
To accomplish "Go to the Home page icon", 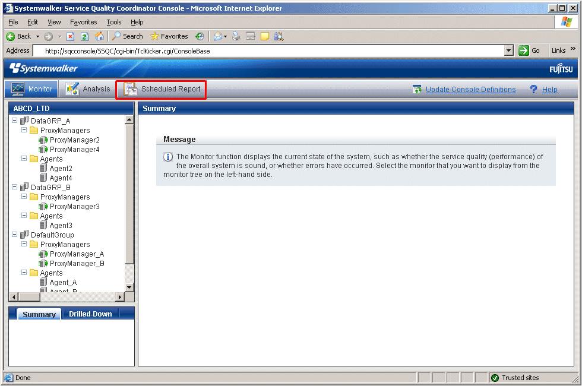I will tap(99, 36).
